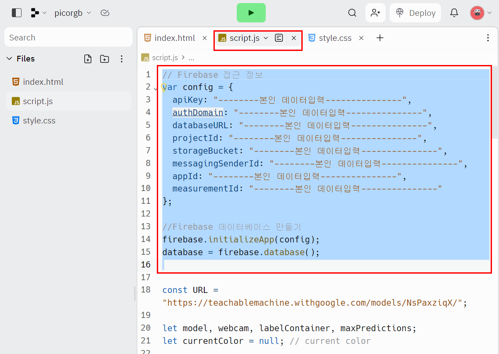Click the let currentColor line
499x354 pixels.
click(266, 341)
